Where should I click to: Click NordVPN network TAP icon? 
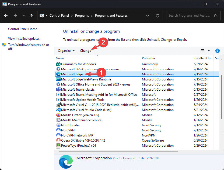[58, 135]
